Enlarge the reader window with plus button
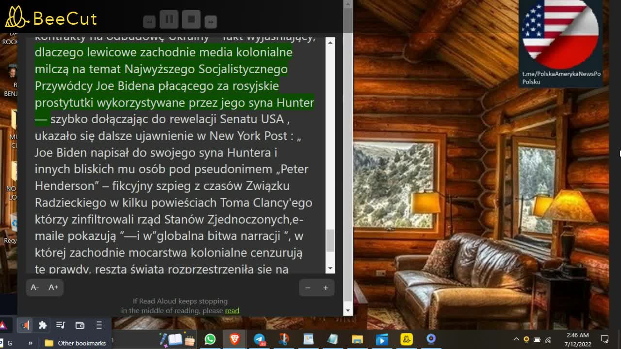Image resolution: width=621 pixels, height=349 pixels. tap(326, 288)
